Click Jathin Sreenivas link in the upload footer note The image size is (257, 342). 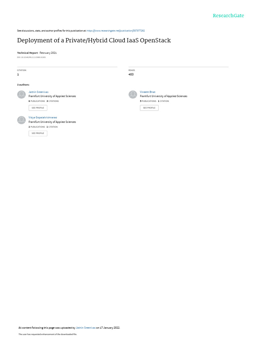tap(86, 328)
